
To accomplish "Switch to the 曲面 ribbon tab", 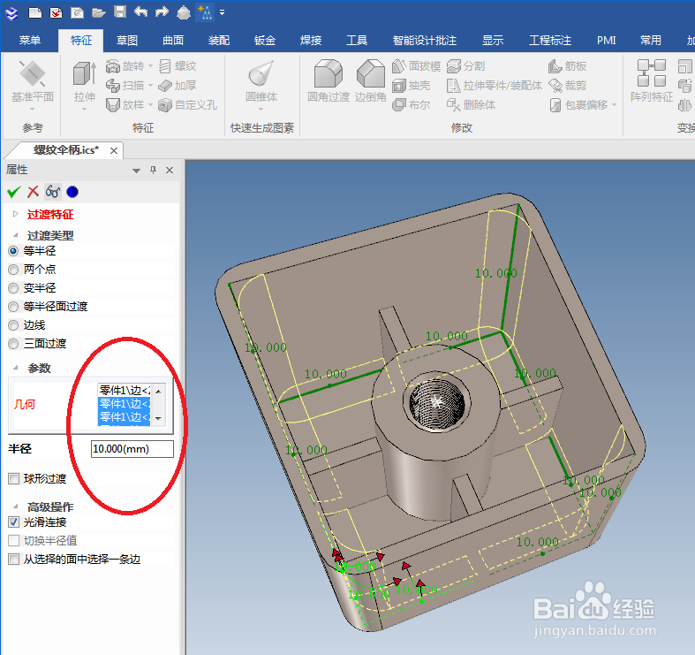I will click(173, 41).
